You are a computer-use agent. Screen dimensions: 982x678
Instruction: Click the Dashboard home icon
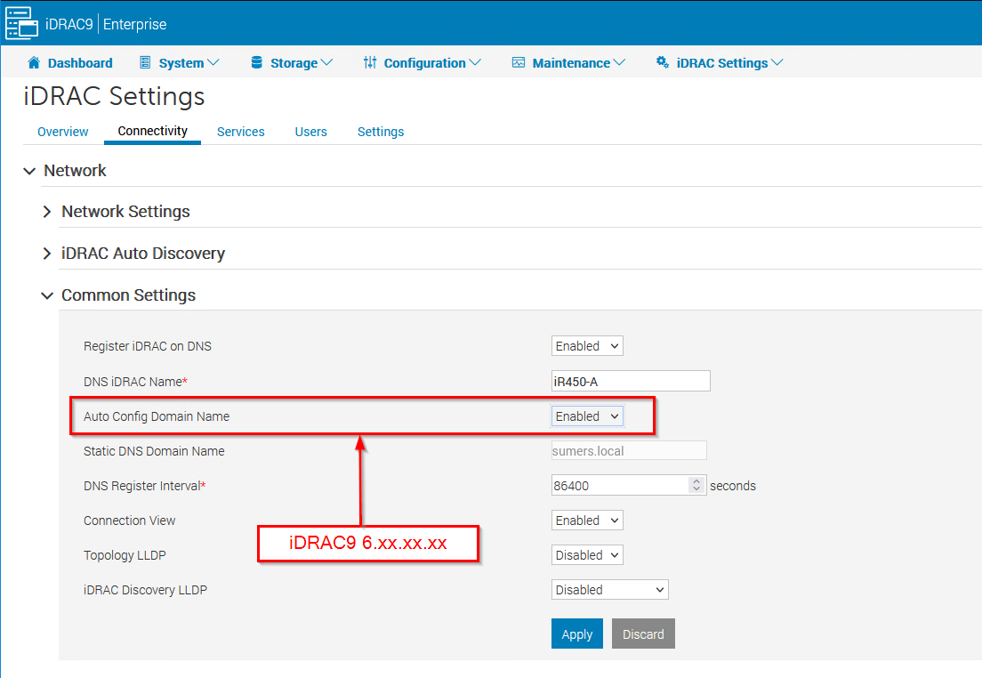coord(36,62)
